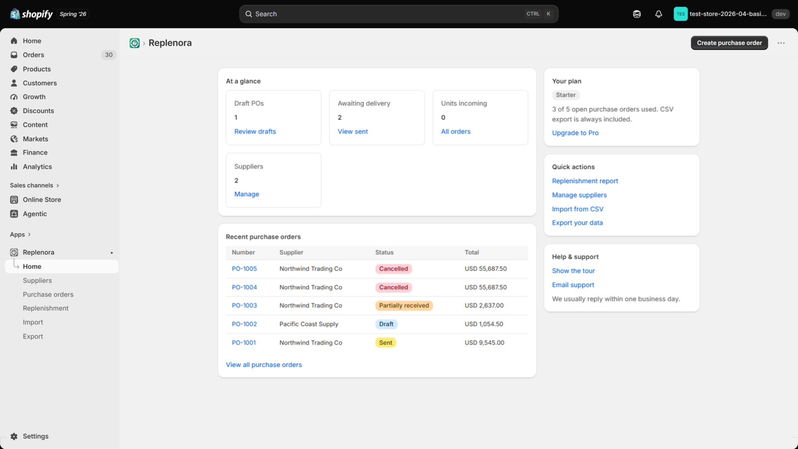The width and height of the screenshot is (798, 449).
Task: Open All orders link
Action: tap(456, 132)
